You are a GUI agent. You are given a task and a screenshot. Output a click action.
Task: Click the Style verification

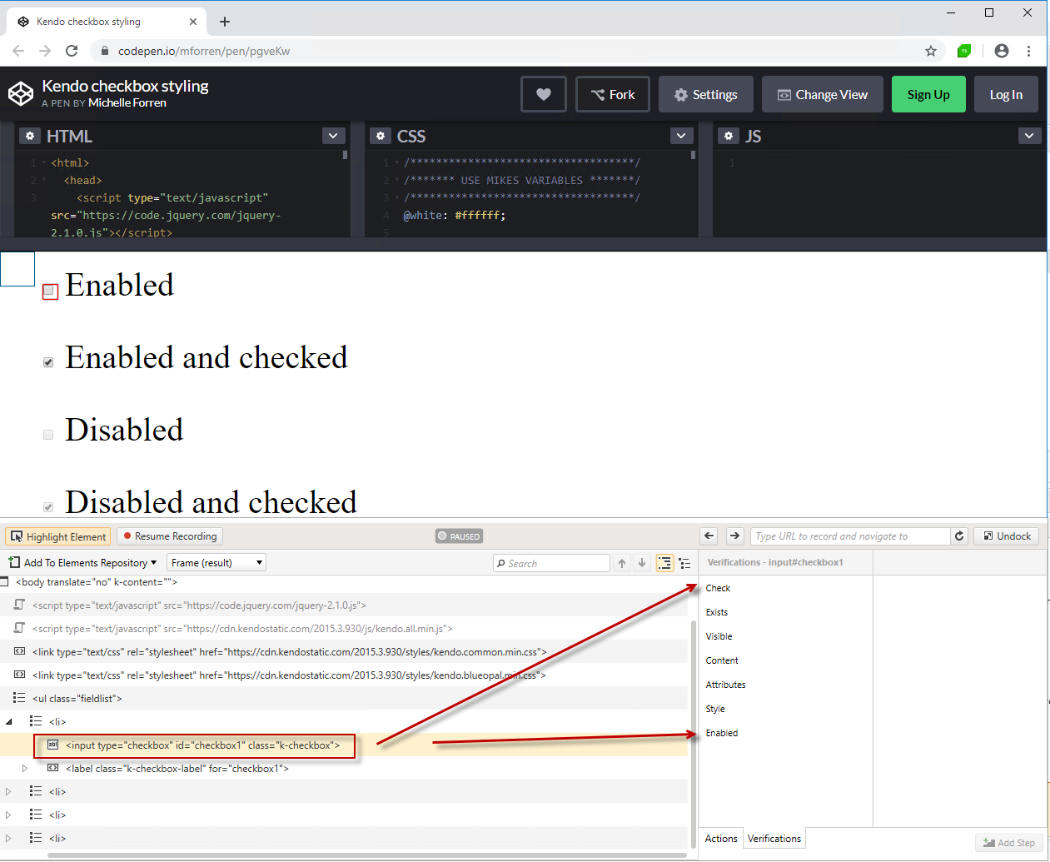tap(715, 709)
